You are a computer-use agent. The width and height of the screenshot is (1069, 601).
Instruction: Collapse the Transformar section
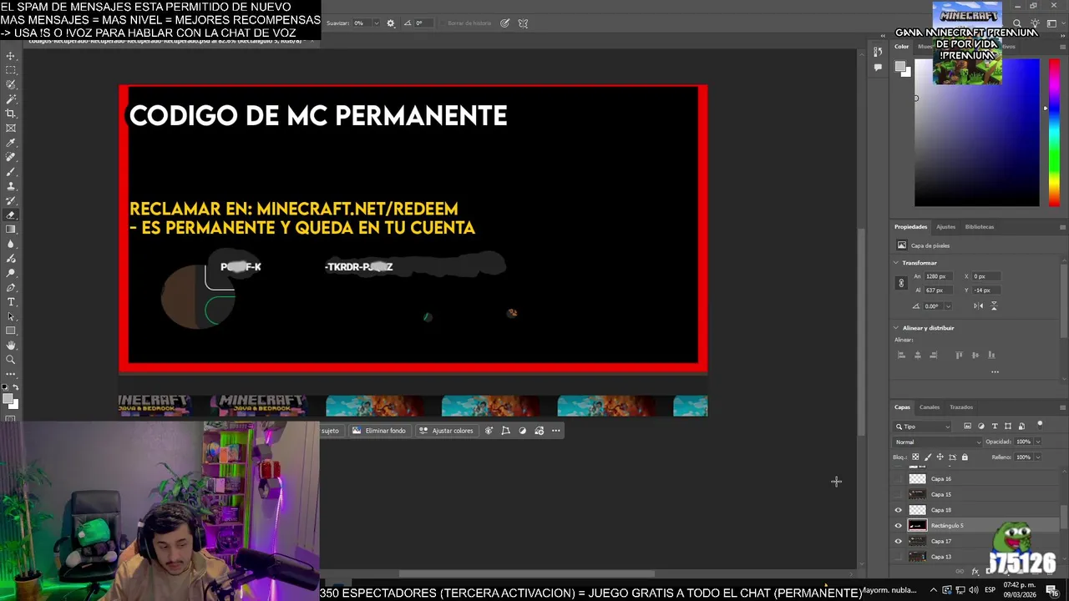pyautogui.click(x=896, y=263)
